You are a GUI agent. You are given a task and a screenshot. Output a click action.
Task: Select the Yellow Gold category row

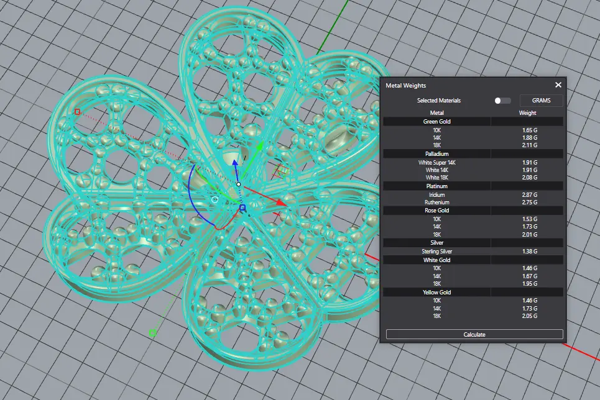tap(473, 292)
